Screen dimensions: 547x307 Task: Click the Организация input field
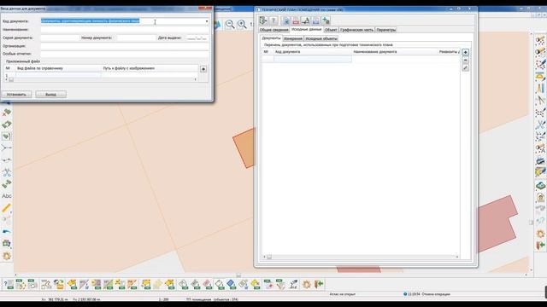125,46
